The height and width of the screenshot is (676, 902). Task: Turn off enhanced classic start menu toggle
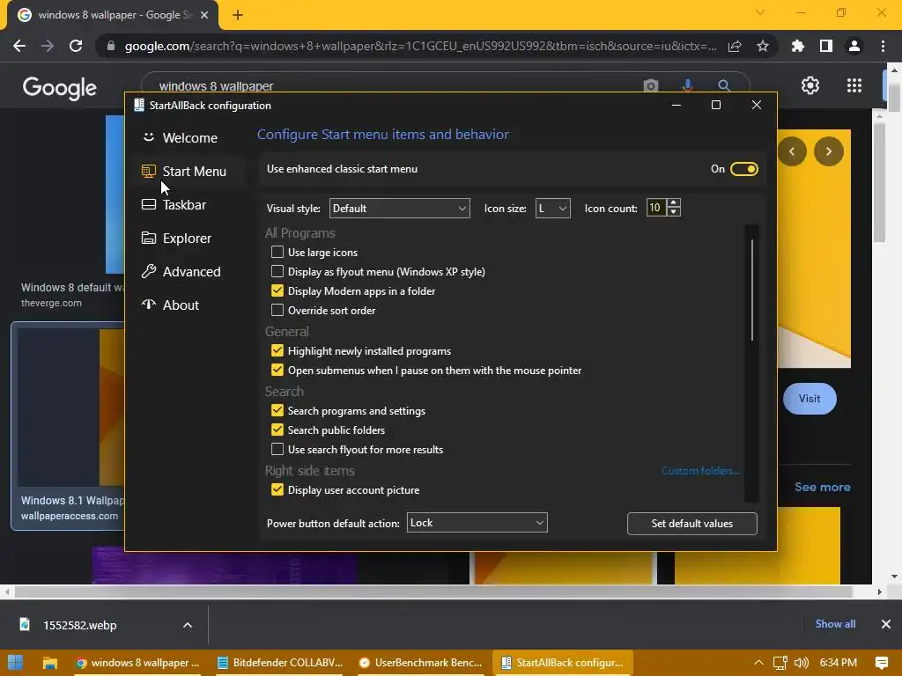[743, 169]
